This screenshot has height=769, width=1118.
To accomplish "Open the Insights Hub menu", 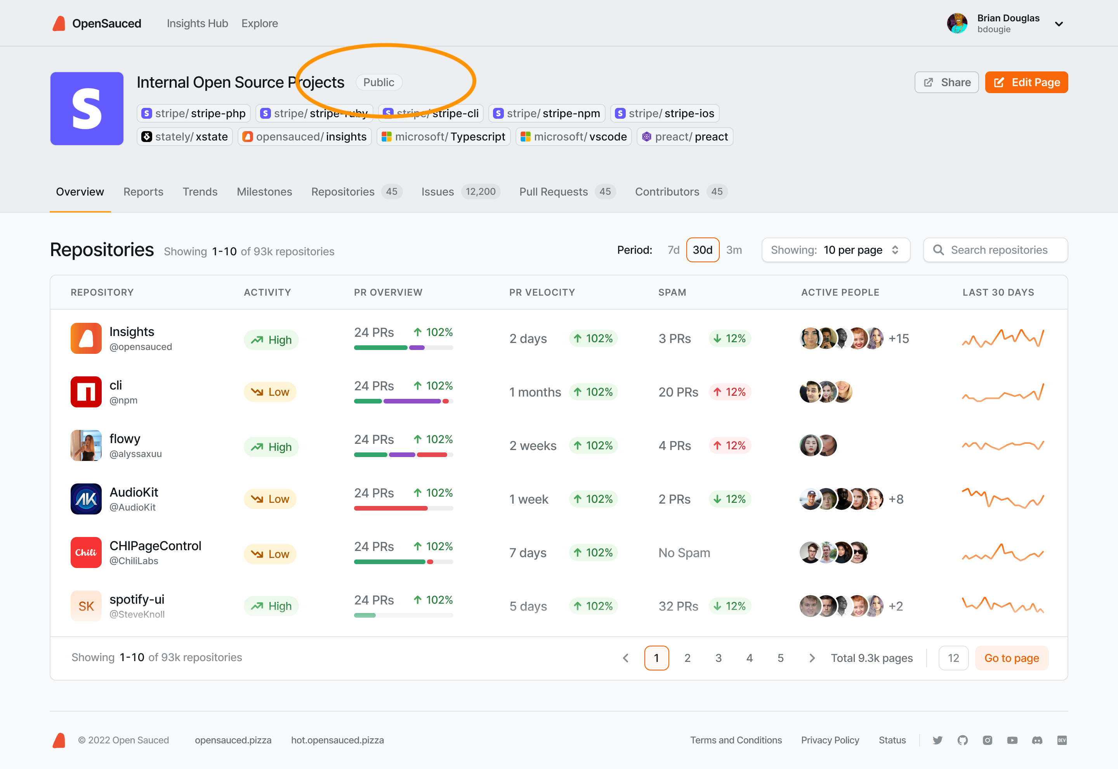I will pyautogui.click(x=197, y=23).
